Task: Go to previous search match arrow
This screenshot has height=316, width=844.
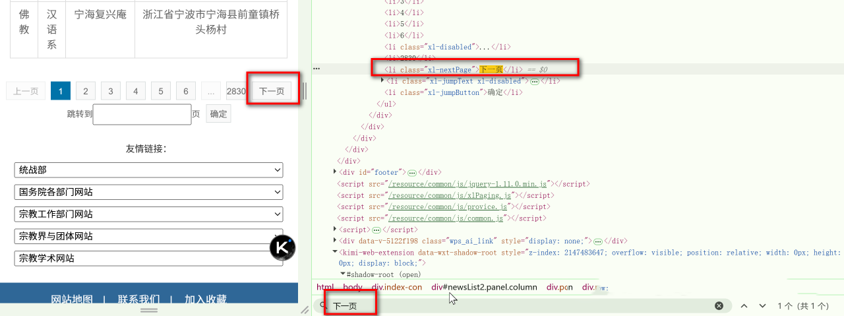Action: [744, 306]
